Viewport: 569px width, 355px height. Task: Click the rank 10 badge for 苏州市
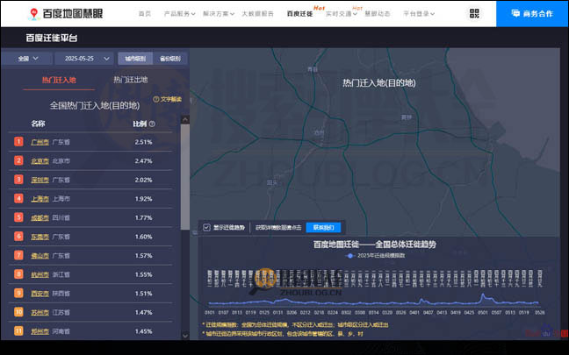18,312
